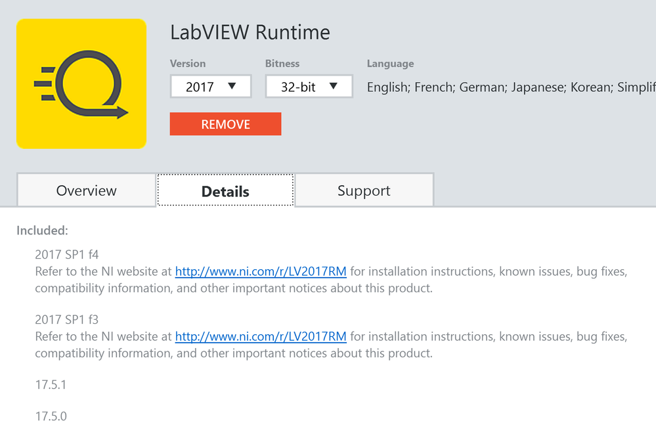Click the LabVIEW Runtime title text
Screen dimensions: 656x440
tap(250, 32)
